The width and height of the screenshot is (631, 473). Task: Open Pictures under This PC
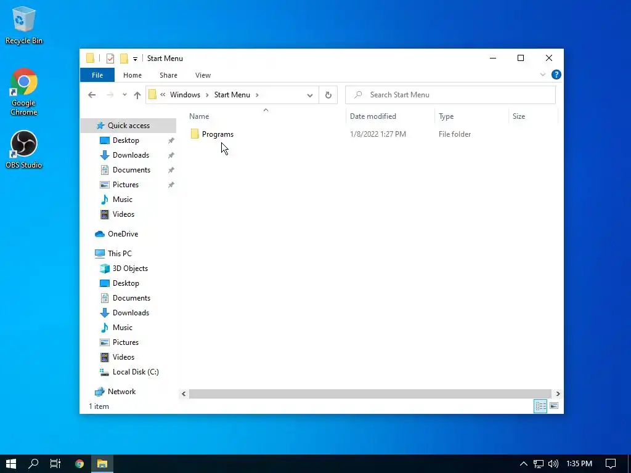click(126, 342)
